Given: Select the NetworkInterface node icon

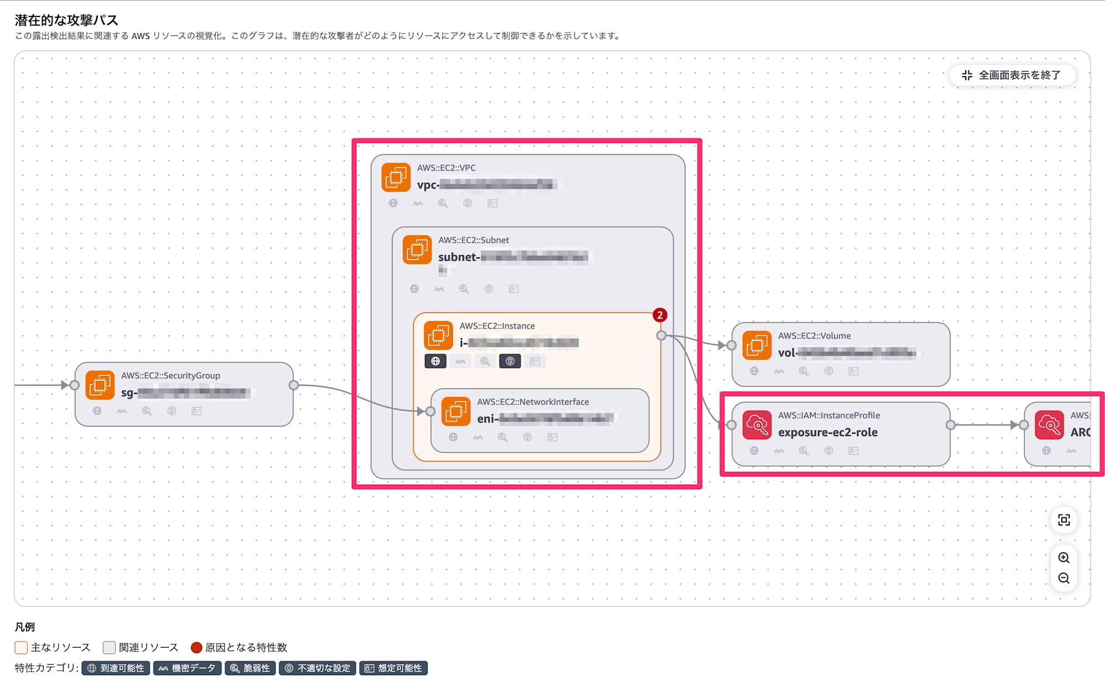Looking at the screenshot, I should [x=456, y=411].
